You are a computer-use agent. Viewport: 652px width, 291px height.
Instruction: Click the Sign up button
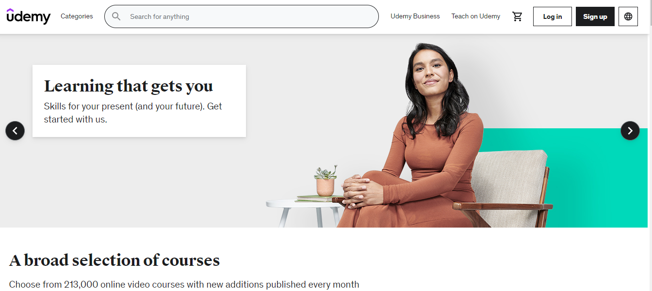(595, 16)
